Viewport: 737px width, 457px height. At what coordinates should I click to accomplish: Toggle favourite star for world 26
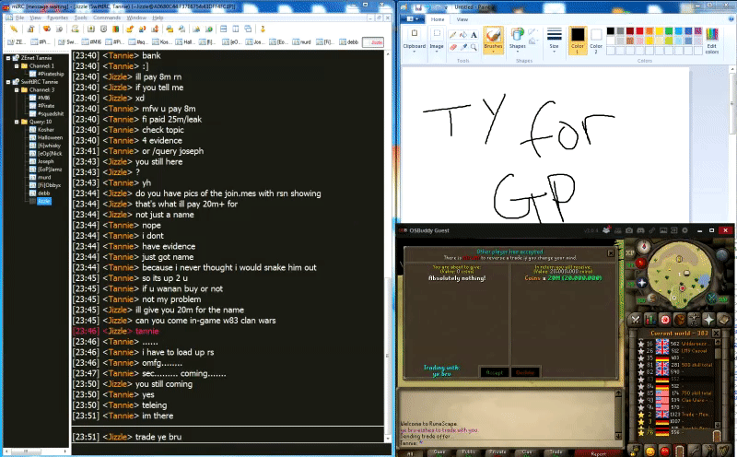(640, 351)
